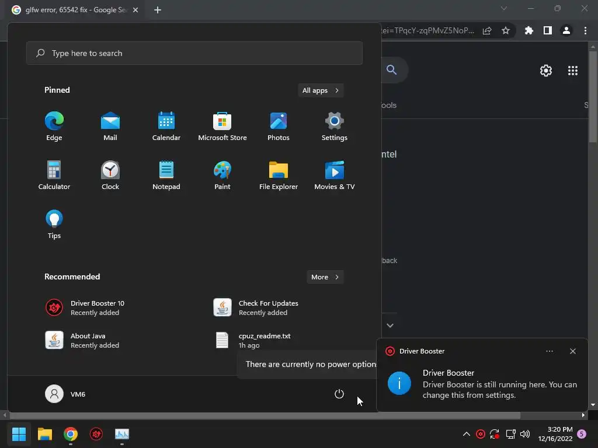Open a new Chrome tab
The width and height of the screenshot is (598, 448).
click(x=158, y=10)
